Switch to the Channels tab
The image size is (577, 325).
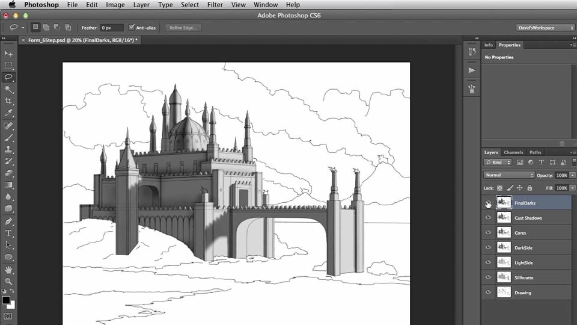click(x=513, y=152)
